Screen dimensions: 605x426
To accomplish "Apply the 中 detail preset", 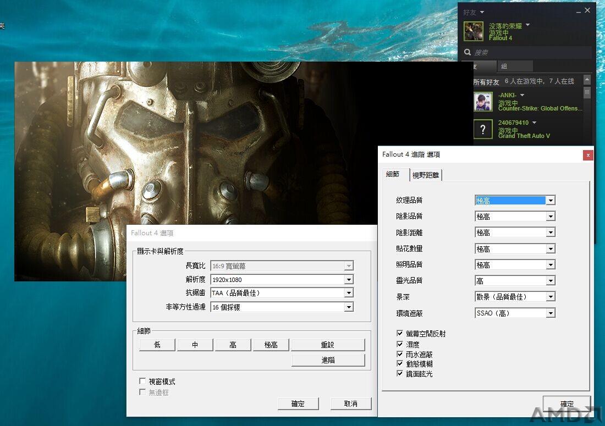I will click(195, 345).
